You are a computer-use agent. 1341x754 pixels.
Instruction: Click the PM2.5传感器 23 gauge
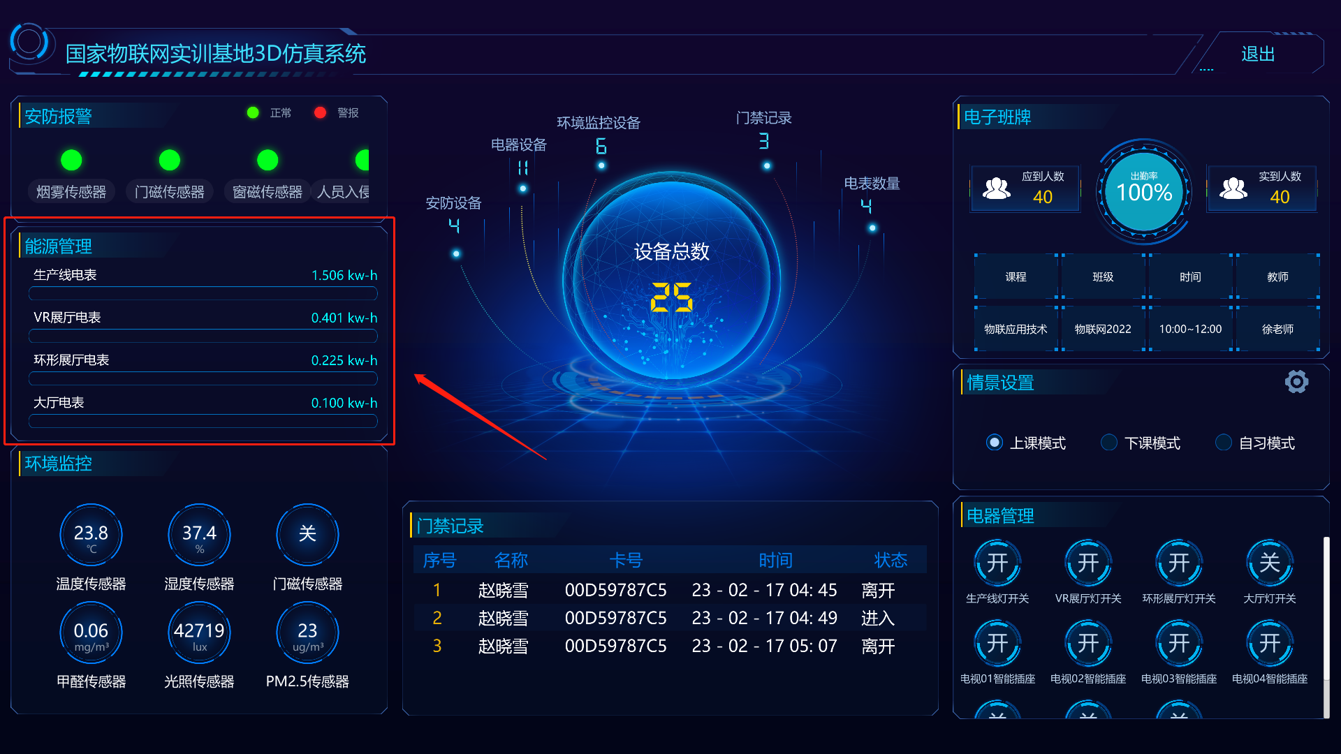click(x=307, y=633)
